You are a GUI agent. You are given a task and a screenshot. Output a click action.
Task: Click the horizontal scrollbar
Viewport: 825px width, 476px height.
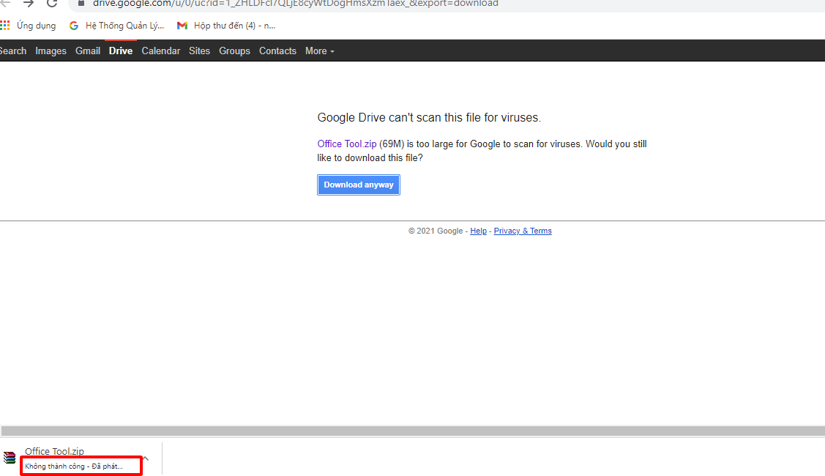click(x=413, y=431)
